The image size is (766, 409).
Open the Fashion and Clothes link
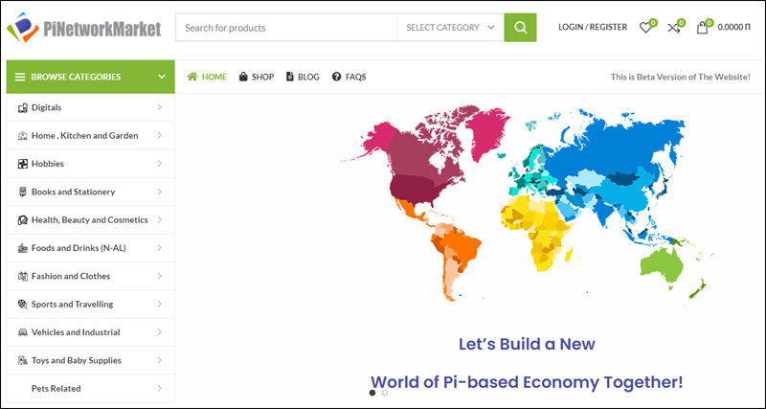tap(71, 276)
